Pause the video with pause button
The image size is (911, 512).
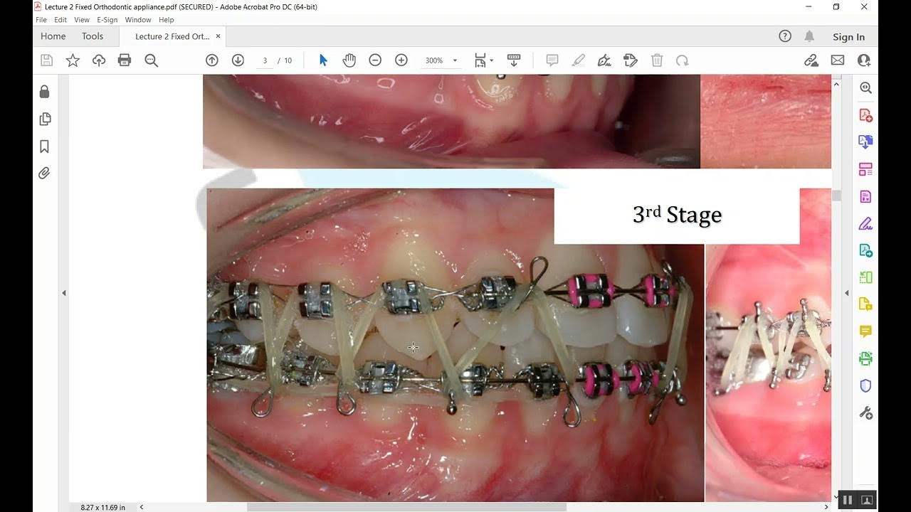[847, 500]
